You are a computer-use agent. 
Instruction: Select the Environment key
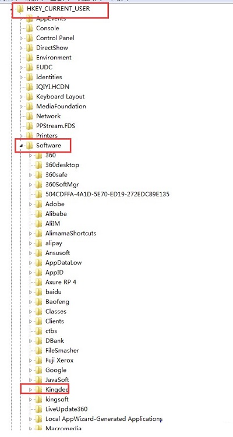click(x=54, y=58)
